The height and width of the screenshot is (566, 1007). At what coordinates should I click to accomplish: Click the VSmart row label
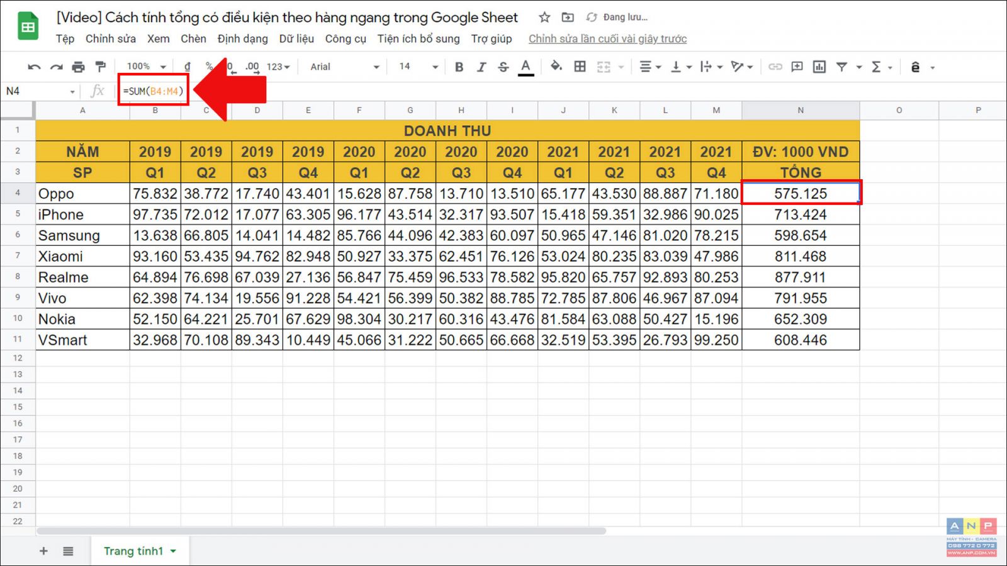pos(82,340)
